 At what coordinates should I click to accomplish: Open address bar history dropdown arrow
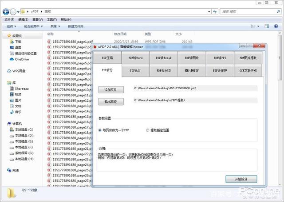point(209,11)
